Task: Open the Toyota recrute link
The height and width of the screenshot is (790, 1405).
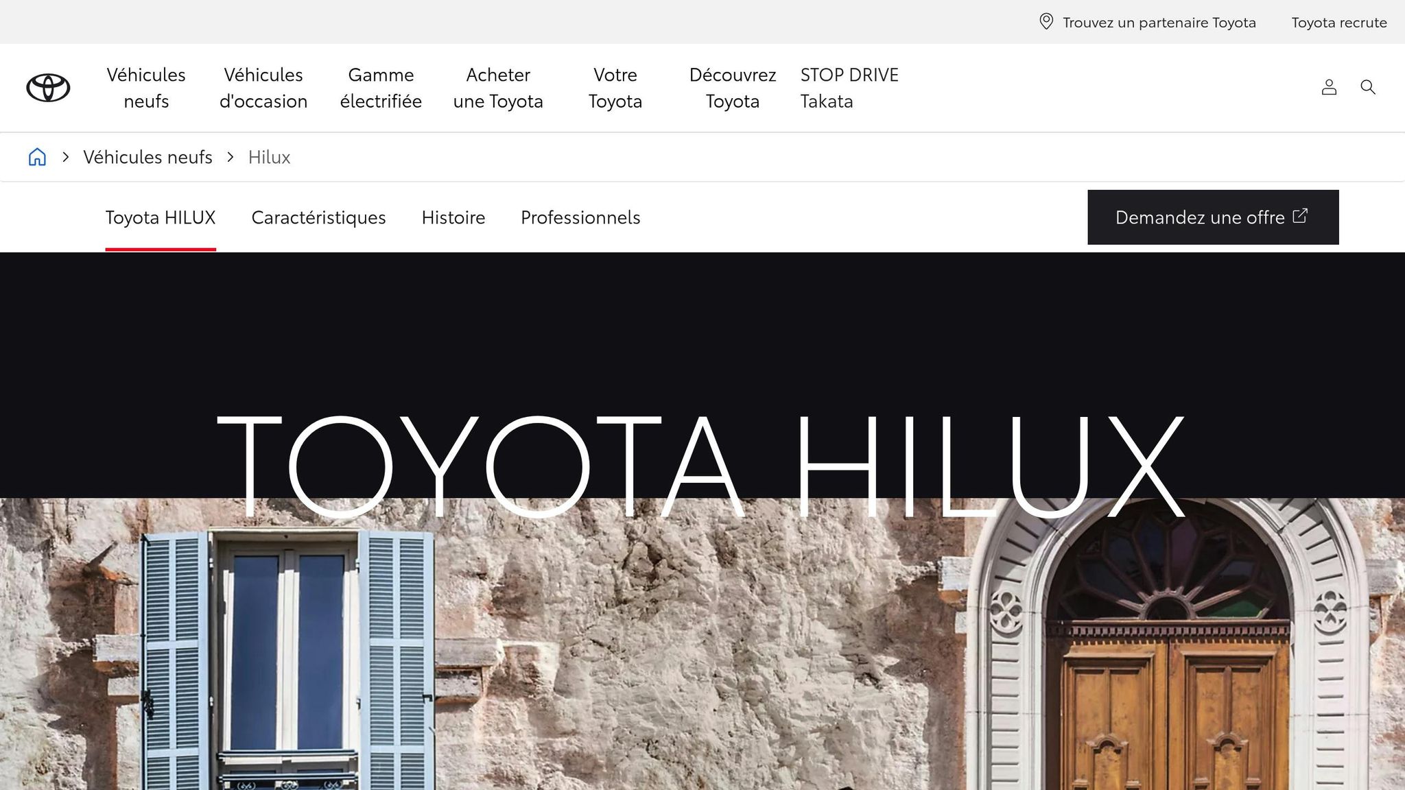Action: pyautogui.click(x=1339, y=22)
